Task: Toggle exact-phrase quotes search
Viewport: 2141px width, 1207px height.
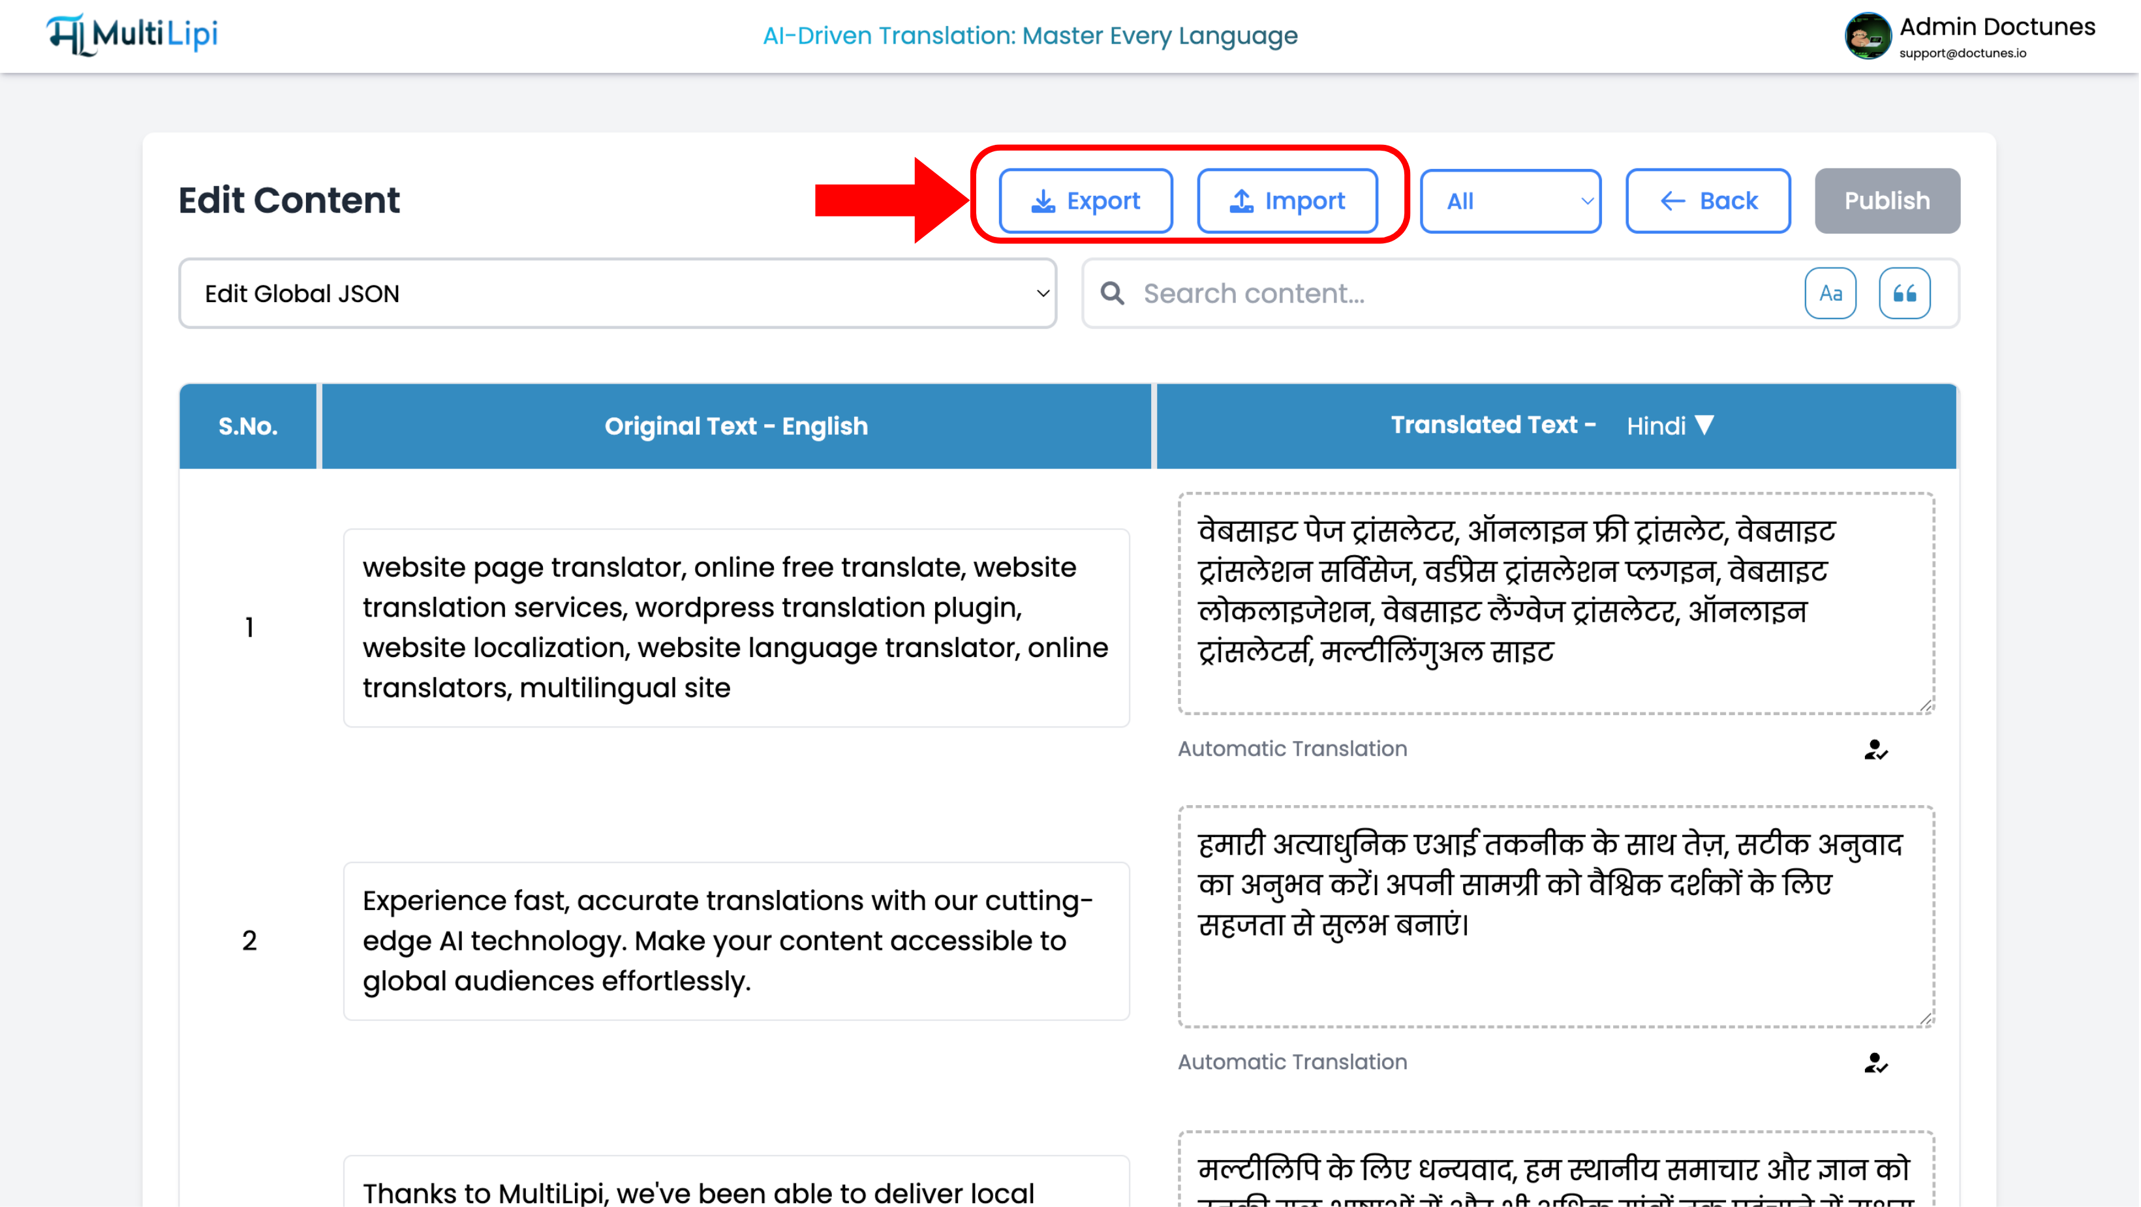Action: pos(1904,294)
